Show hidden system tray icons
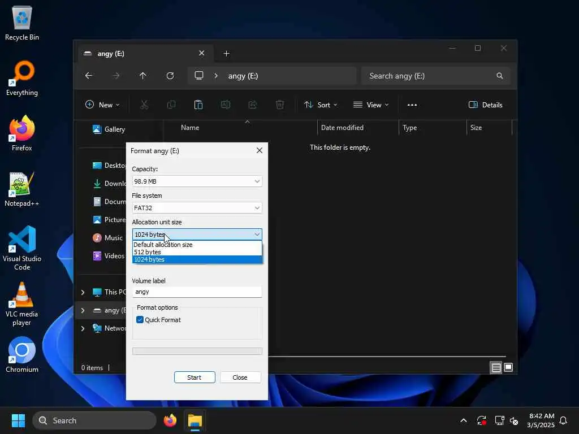 pyautogui.click(x=464, y=420)
